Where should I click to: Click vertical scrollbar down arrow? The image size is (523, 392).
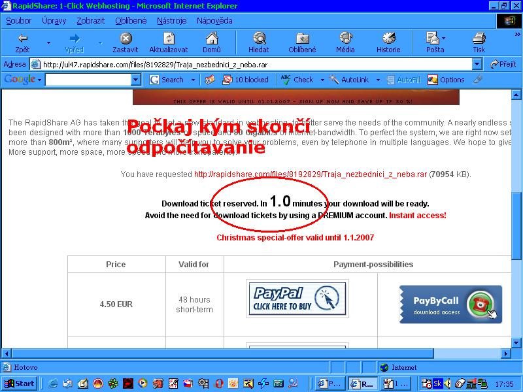tap(516, 342)
